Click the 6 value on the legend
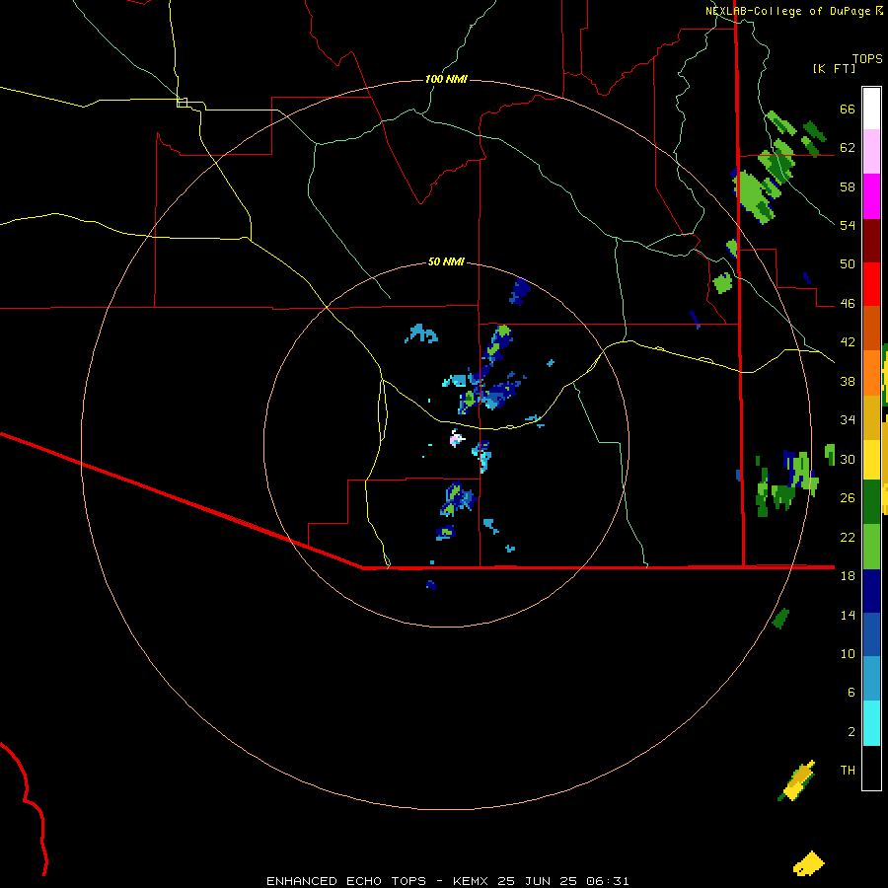 click(x=851, y=693)
